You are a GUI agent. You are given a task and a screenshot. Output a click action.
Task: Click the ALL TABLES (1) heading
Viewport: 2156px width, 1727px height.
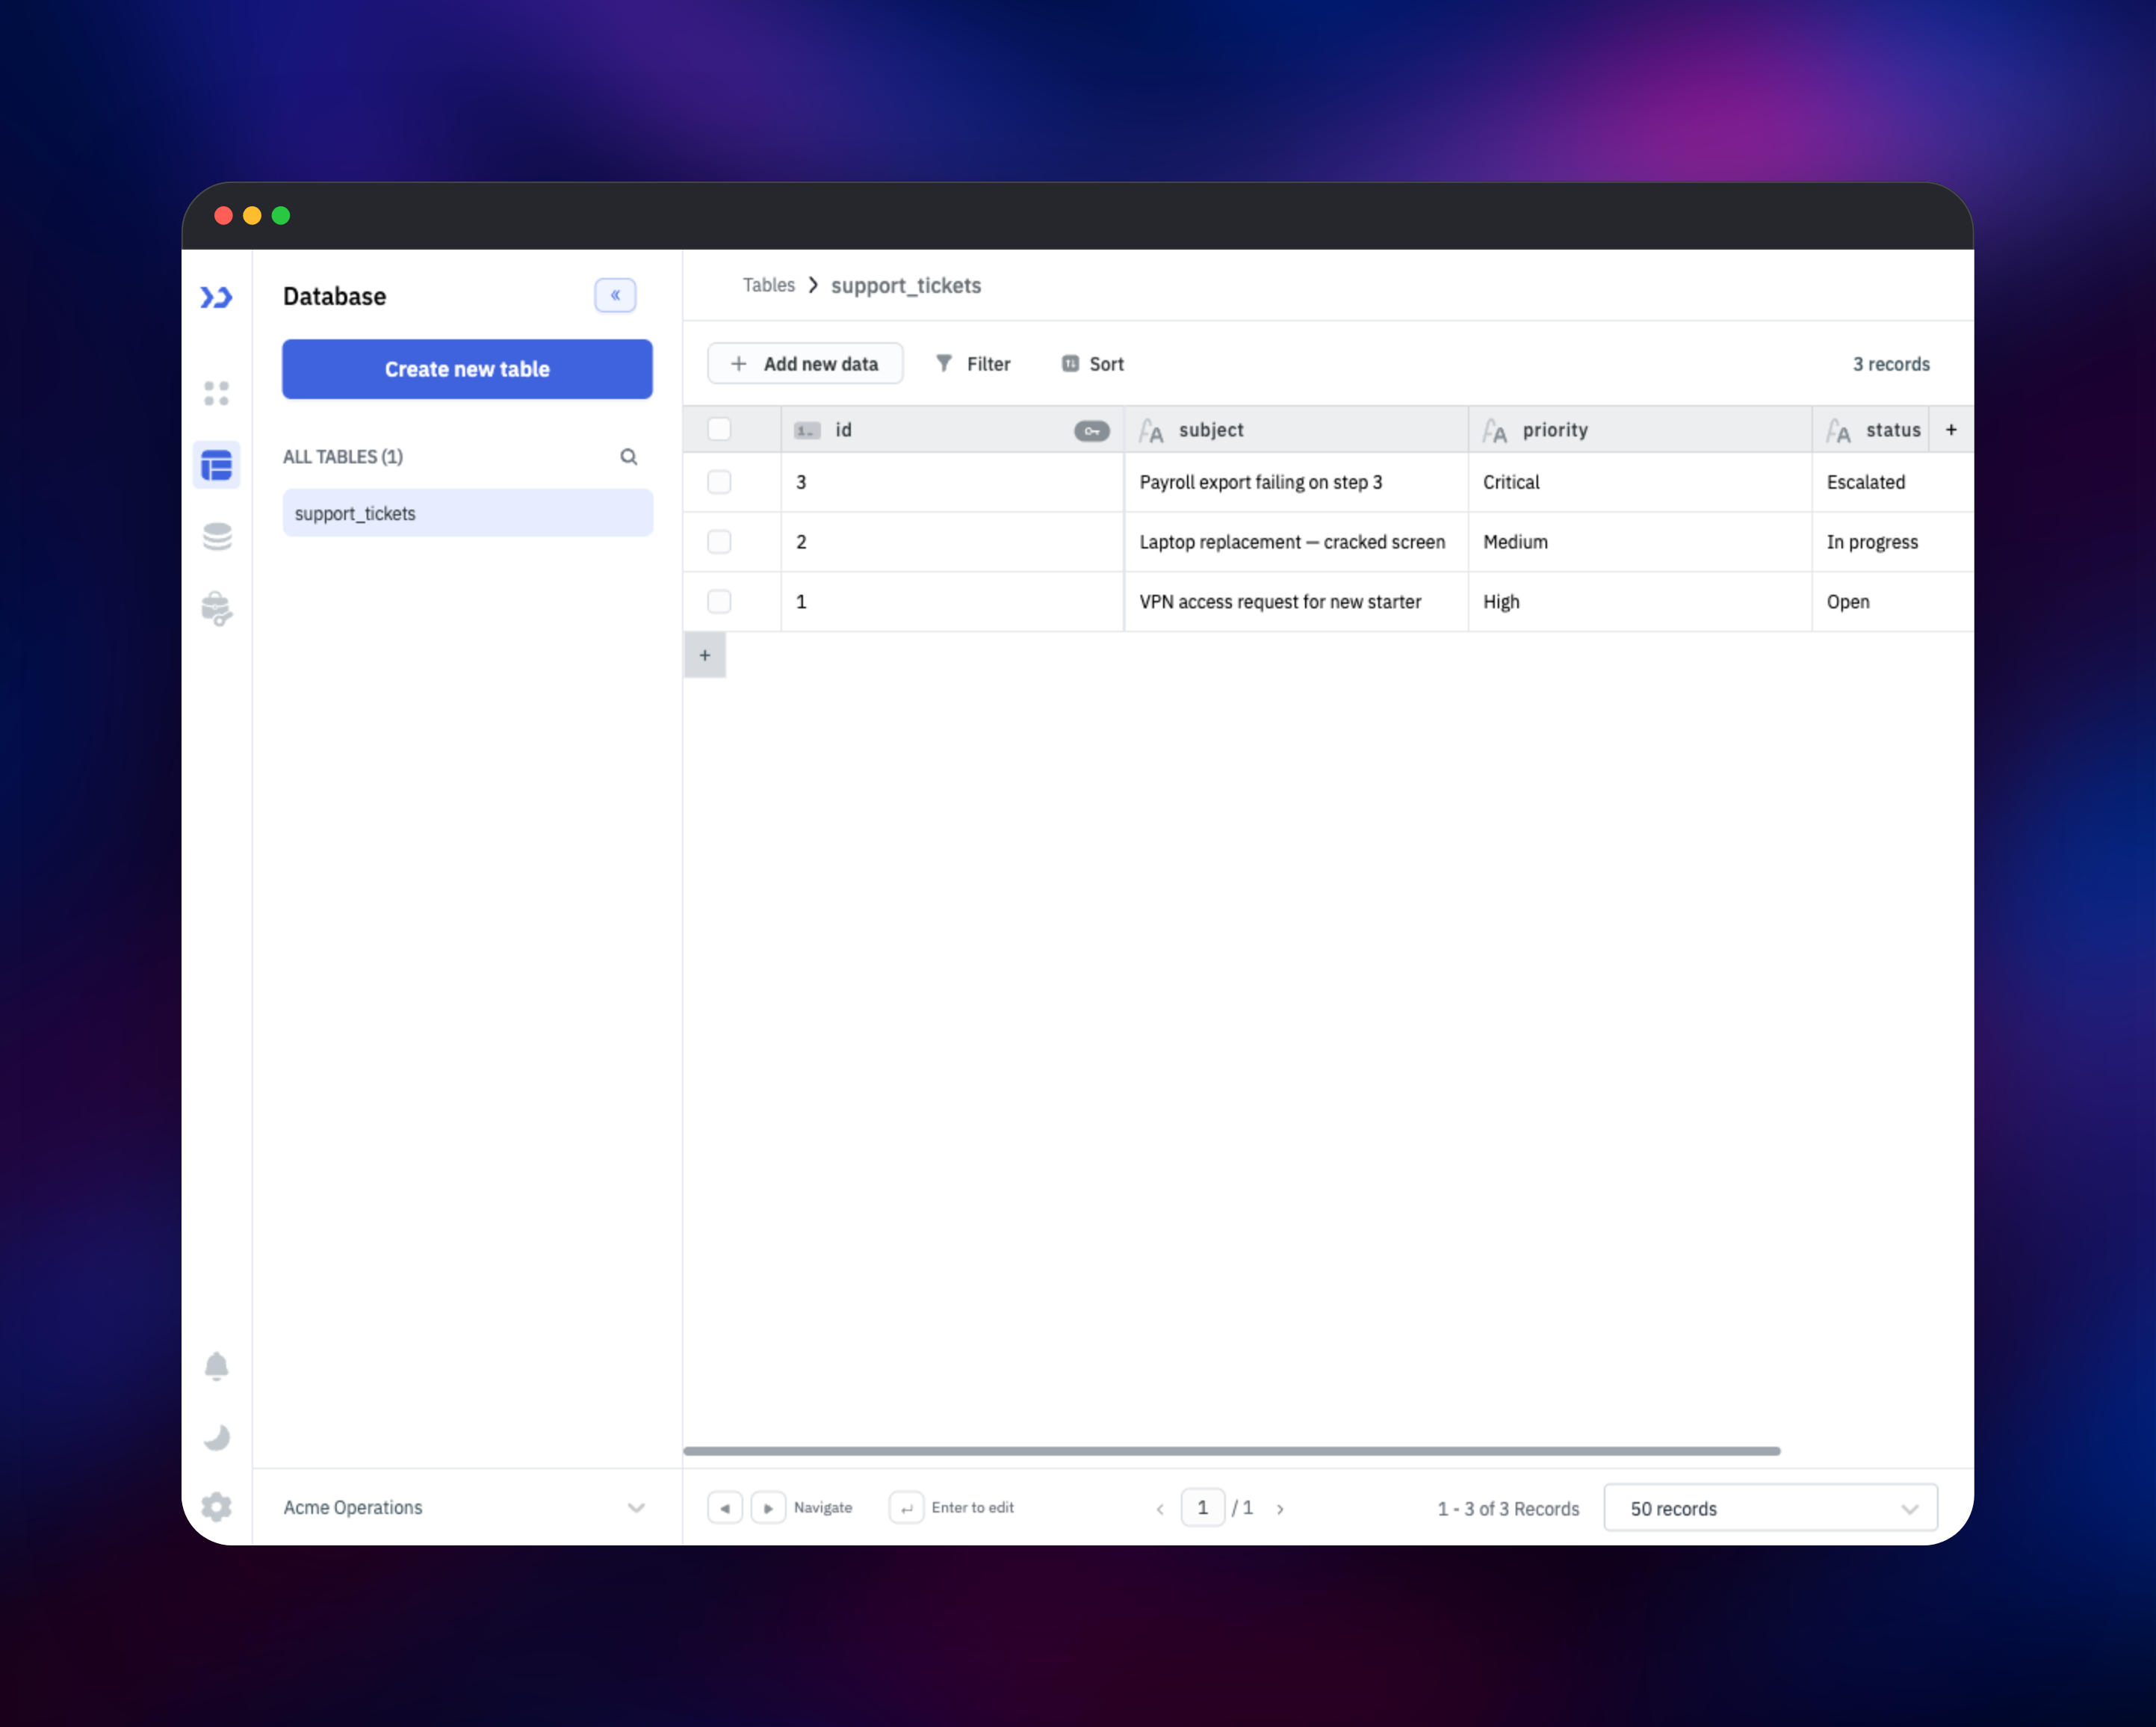click(x=343, y=457)
